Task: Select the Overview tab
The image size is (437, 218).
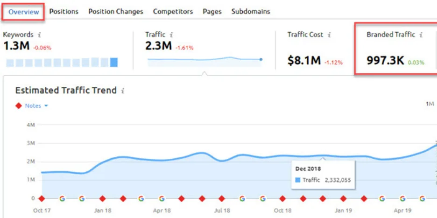Action: pyautogui.click(x=23, y=12)
